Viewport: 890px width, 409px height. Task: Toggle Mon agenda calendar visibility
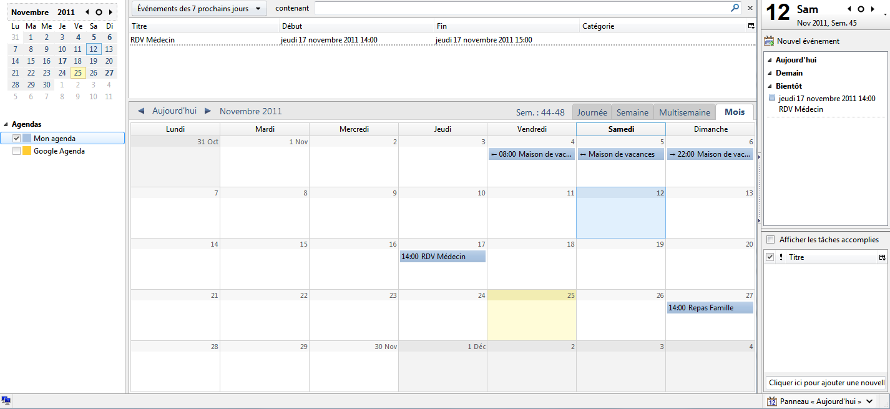17,139
